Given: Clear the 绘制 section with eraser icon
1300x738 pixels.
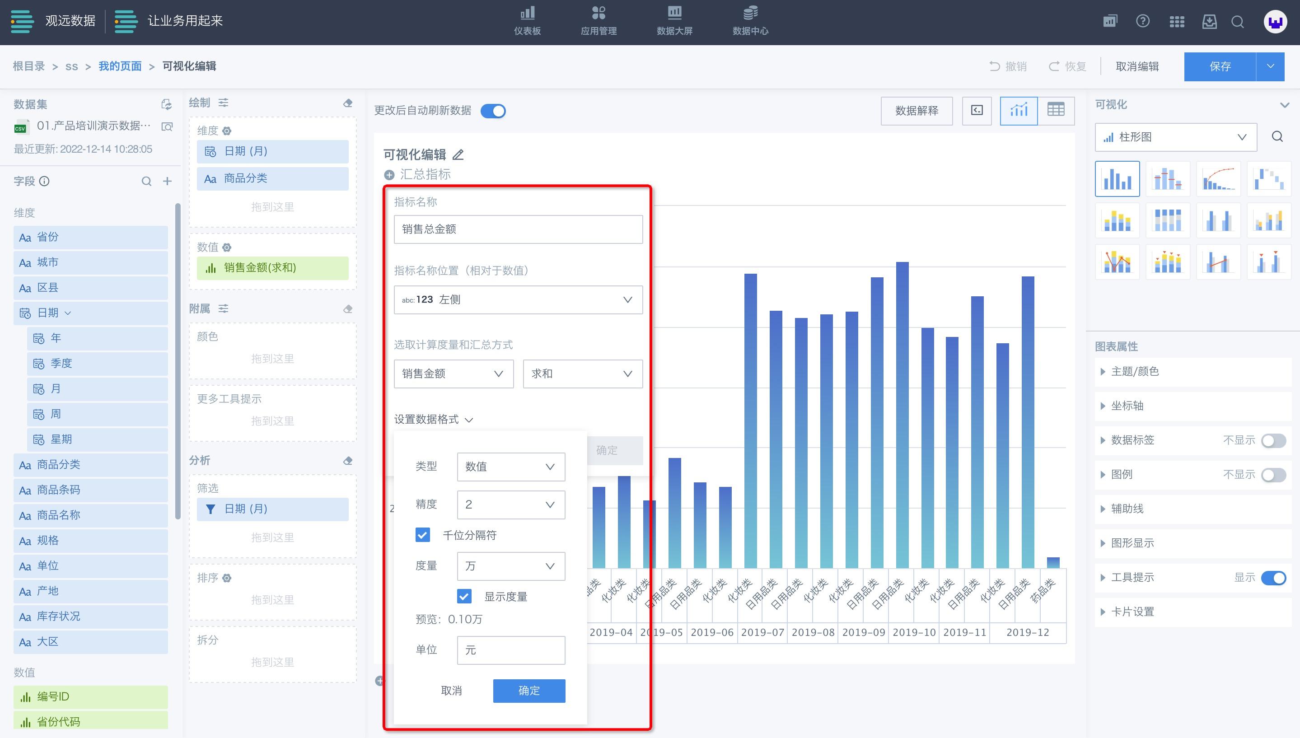Looking at the screenshot, I should [x=348, y=103].
